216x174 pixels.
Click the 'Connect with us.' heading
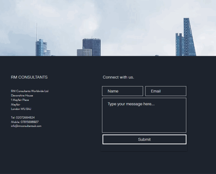(118, 77)
